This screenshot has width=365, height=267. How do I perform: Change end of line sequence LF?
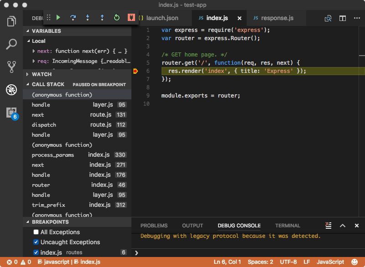pos(307,262)
